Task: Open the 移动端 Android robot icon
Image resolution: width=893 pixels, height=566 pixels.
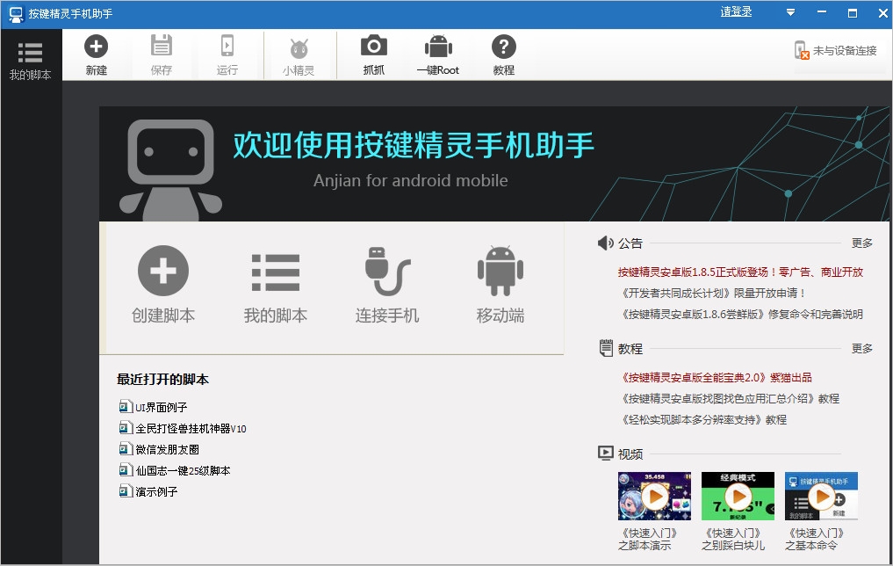Action: click(x=500, y=271)
